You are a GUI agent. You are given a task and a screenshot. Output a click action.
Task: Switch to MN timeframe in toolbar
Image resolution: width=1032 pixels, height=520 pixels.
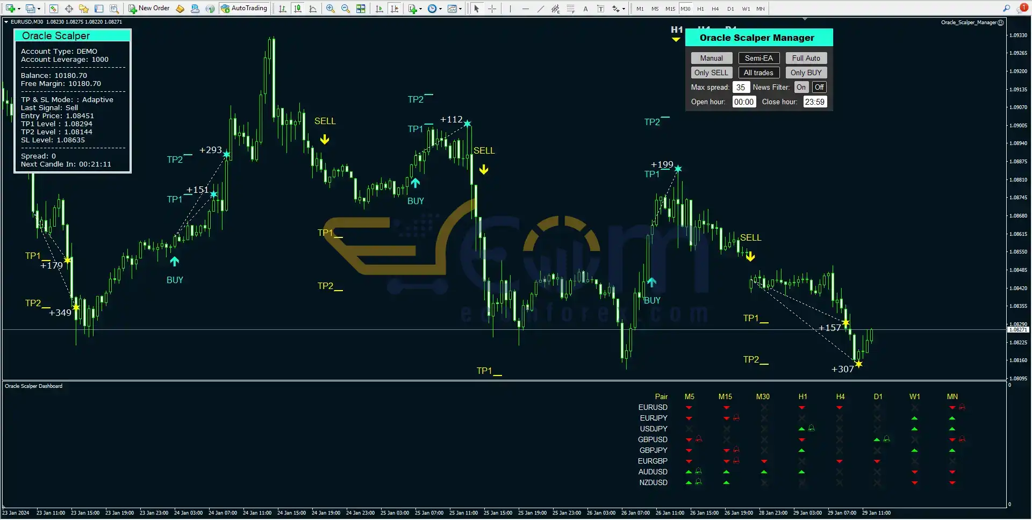click(x=761, y=9)
